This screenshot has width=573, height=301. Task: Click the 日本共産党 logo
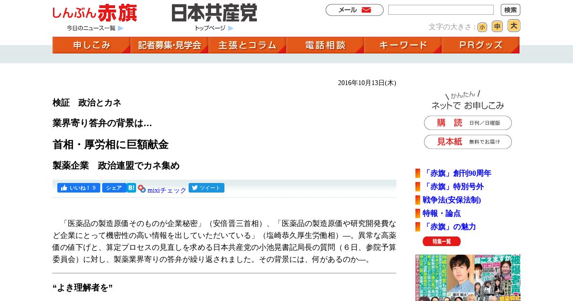214,13
